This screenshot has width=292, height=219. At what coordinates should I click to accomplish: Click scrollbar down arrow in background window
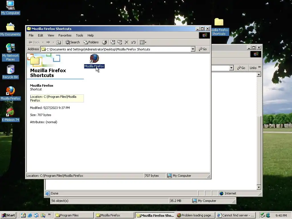(x=259, y=187)
